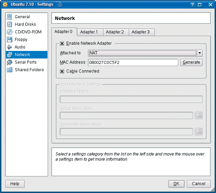Click the Terminate Application text field
Image resolution: width=216 pixels, height=193 pixels.
point(126,131)
